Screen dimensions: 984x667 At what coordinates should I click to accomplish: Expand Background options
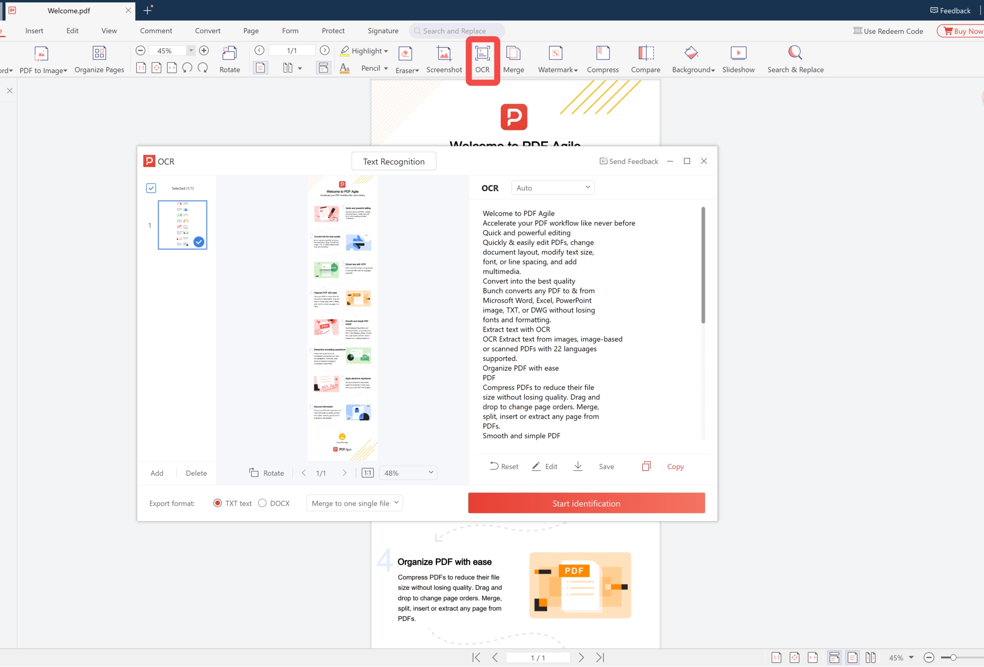pos(712,70)
